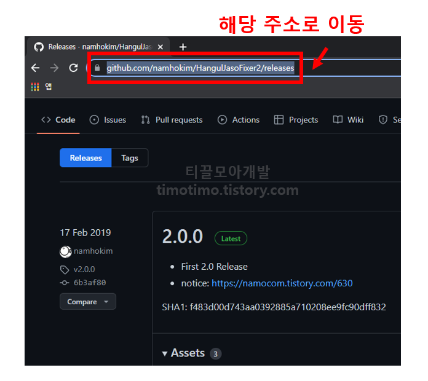The height and width of the screenshot is (381, 428).
Task: Switch to the Tags view
Action: click(x=130, y=158)
